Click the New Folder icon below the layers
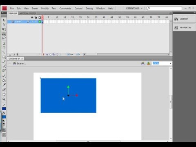This screenshot has width=196, height=147. [x=14, y=54]
